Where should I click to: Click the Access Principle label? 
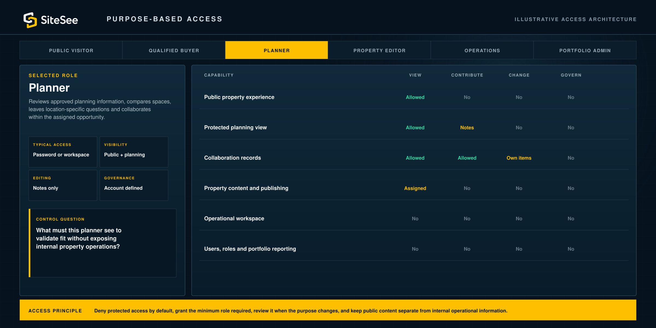(x=55, y=311)
